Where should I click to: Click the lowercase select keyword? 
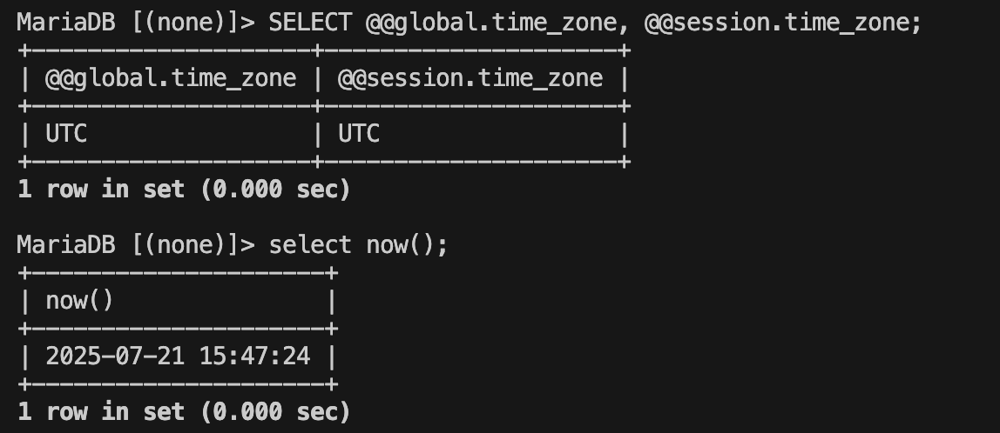(x=310, y=245)
